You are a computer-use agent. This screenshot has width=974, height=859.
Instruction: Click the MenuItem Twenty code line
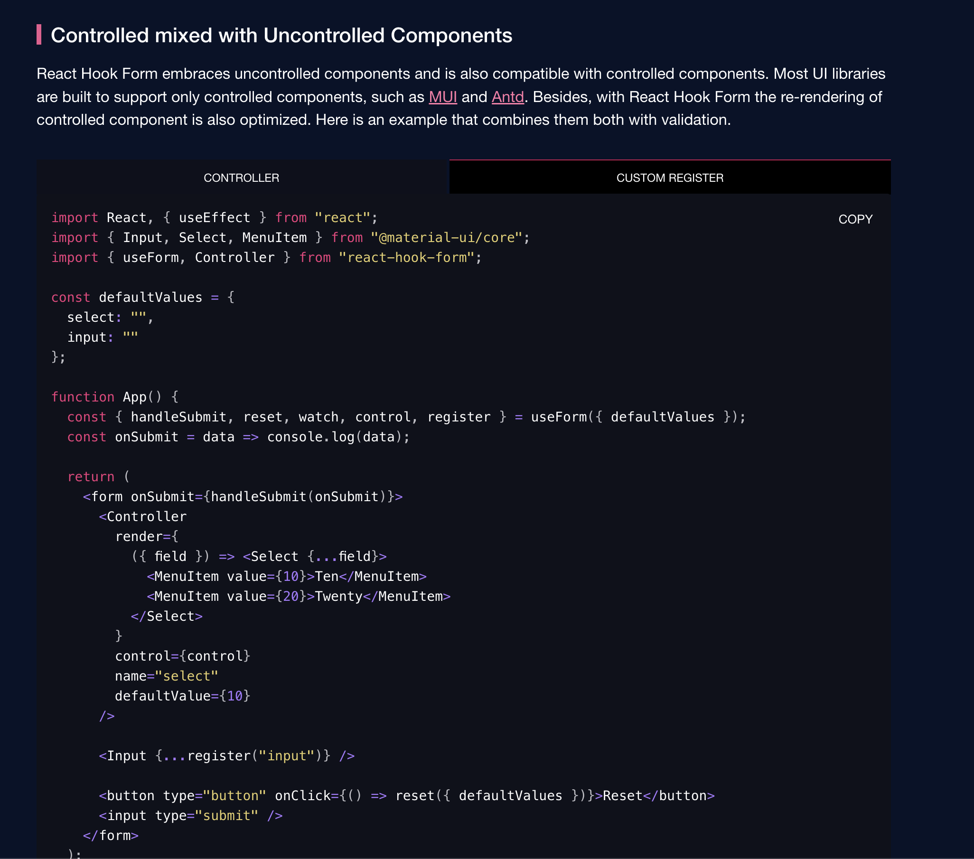298,597
